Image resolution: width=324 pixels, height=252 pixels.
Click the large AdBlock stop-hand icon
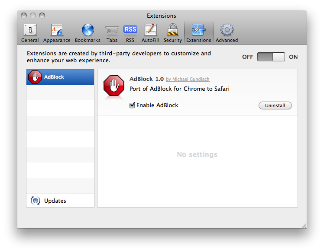click(x=114, y=86)
